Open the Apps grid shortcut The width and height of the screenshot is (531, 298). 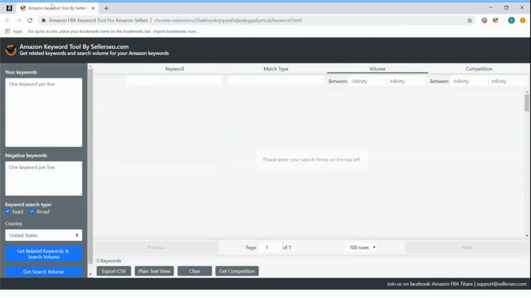coord(14,31)
